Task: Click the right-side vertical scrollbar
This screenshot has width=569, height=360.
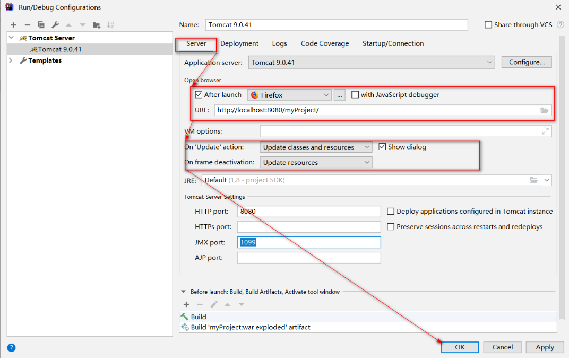Action: (562, 178)
